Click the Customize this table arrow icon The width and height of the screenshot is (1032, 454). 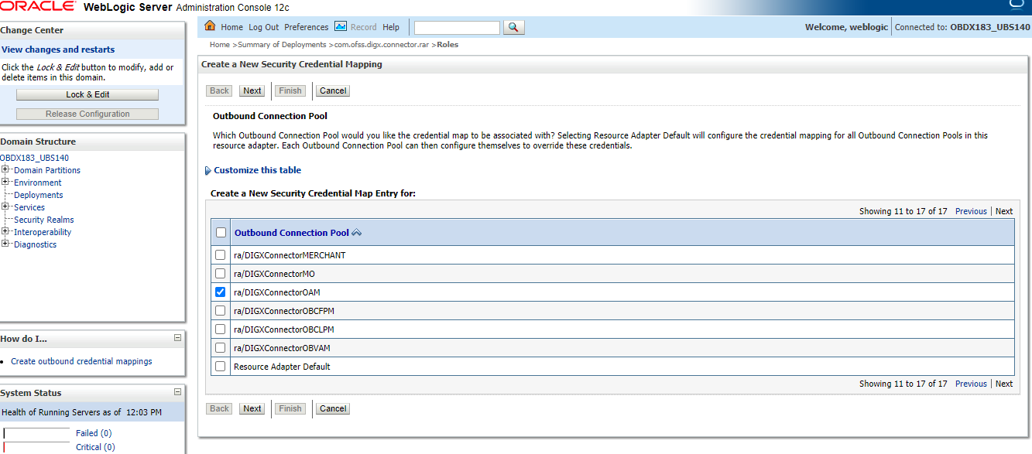(208, 171)
